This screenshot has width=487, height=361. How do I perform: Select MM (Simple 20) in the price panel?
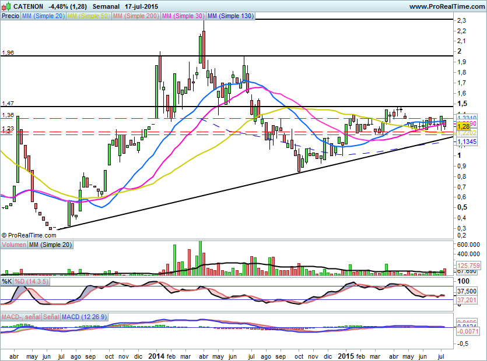click(x=43, y=16)
